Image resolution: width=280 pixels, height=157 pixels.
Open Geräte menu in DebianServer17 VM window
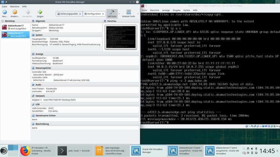187,10
